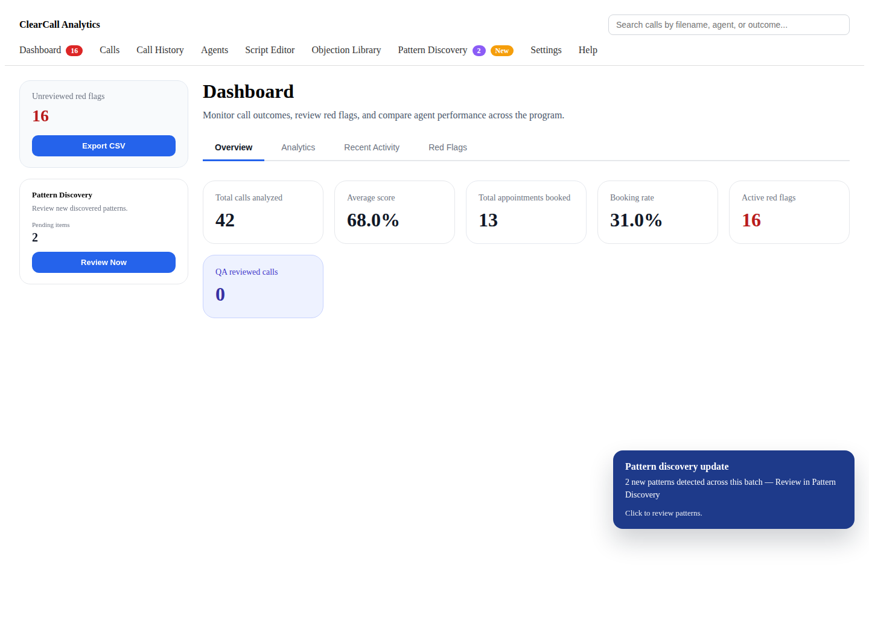Click the orange New badge
Screen dimensions: 869x643
[x=502, y=51]
